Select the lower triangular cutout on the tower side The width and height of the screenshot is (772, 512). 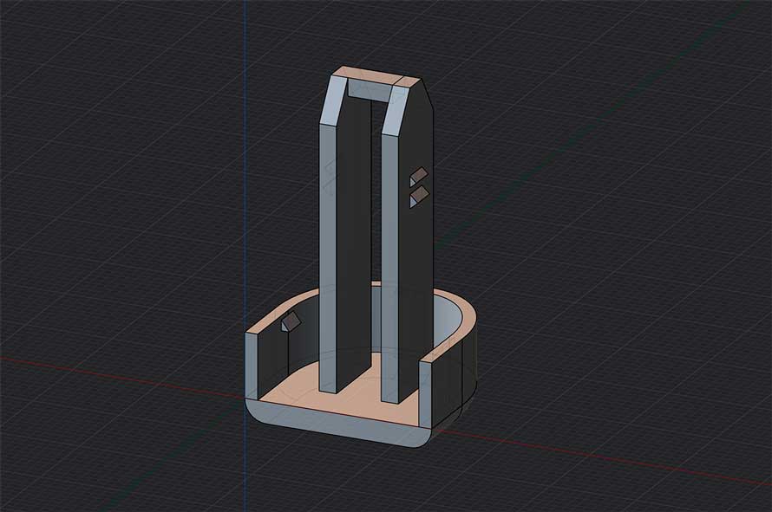pyautogui.click(x=419, y=197)
